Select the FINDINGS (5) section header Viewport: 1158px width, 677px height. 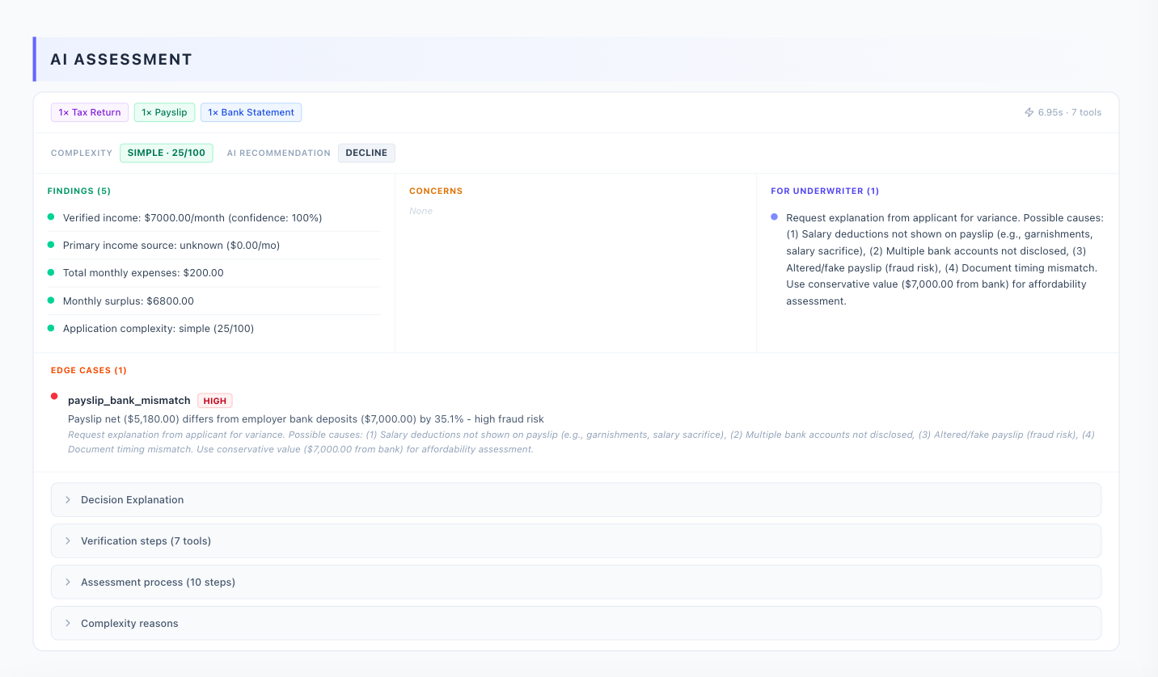pos(78,191)
